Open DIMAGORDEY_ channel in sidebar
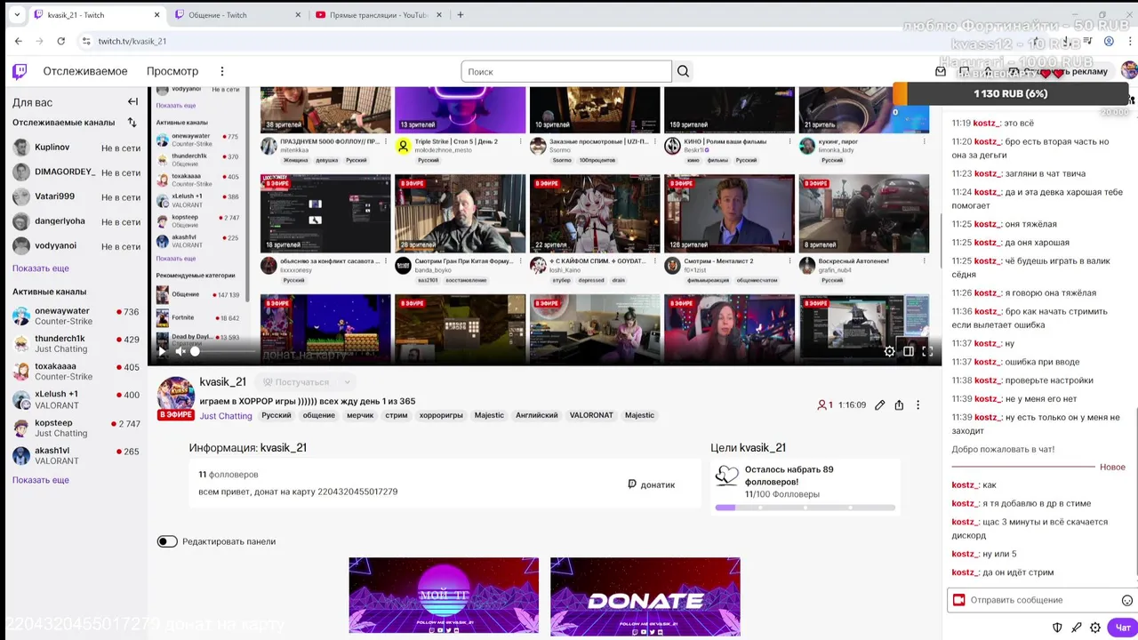 tap(76, 172)
